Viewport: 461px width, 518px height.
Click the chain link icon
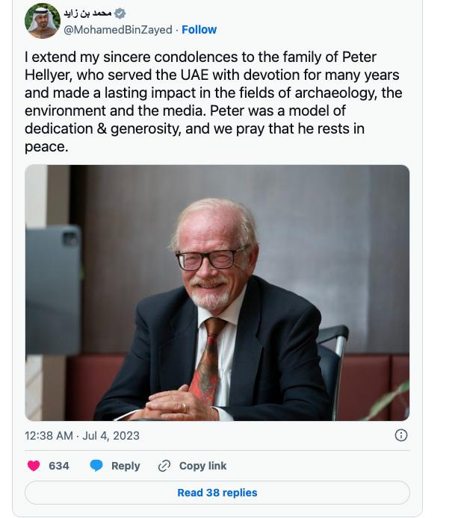click(x=164, y=466)
